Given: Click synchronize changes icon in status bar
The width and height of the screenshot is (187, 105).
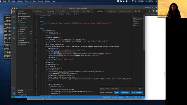Looking at the screenshot, I should pyautogui.click(x=24, y=97).
